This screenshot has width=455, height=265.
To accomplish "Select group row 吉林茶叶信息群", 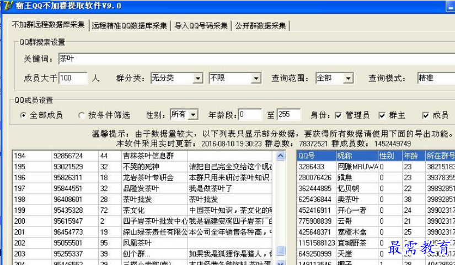I will click(x=142, y=156).
